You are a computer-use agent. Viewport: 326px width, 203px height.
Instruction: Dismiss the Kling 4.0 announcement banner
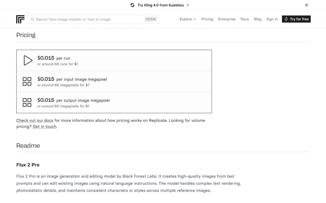point(307,5)
